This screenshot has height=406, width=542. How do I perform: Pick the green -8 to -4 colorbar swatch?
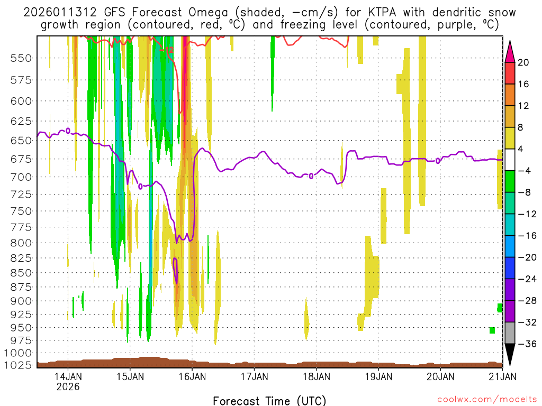pos(510,182)
